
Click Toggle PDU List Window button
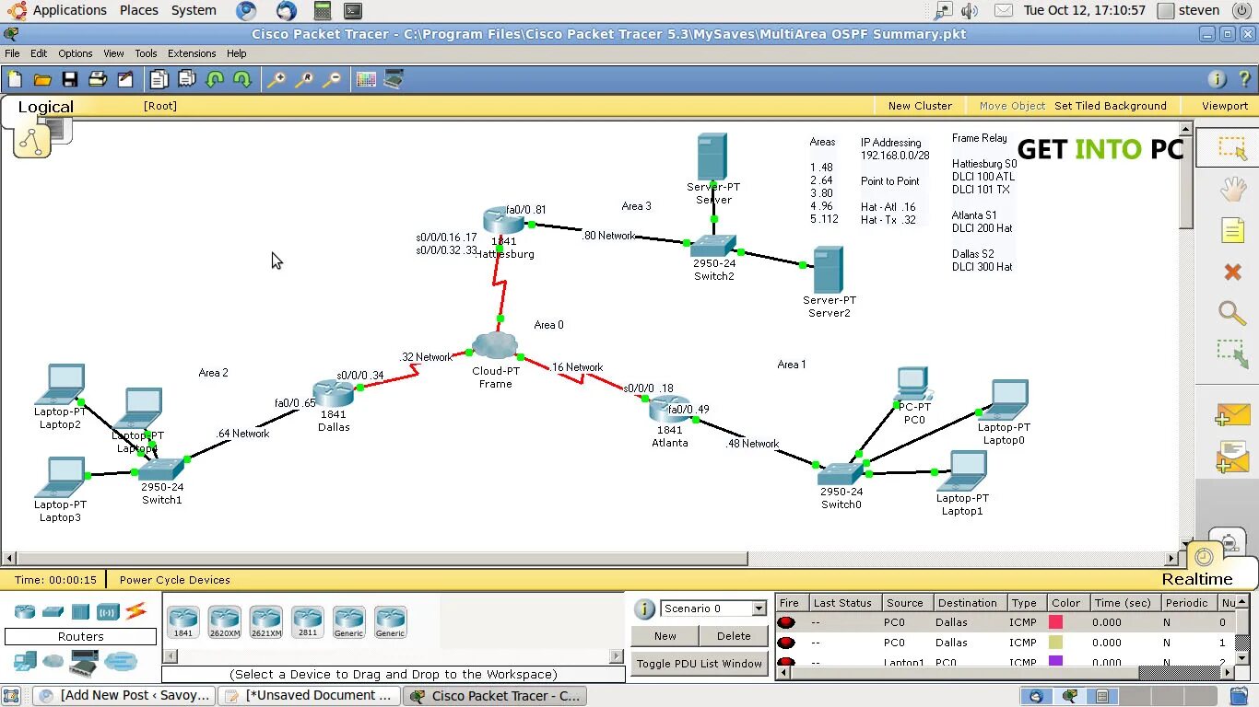coord(700,664)
